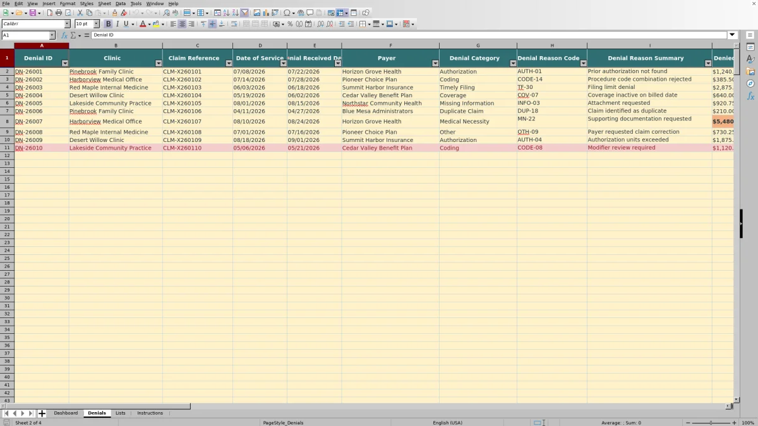Click Sort Descending icon
The height and width of the screenshot is (426, 758).
[235, 13]
